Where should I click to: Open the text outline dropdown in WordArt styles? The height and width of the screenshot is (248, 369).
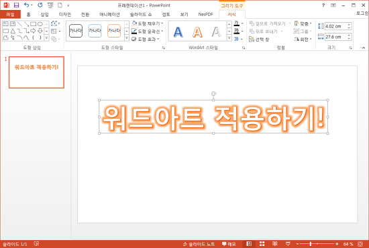(238, 31)
